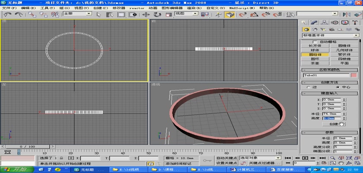Viewport: 363px width, 173px height.
Task: Open the Modify command panel tab
Action: click(314, 22)
